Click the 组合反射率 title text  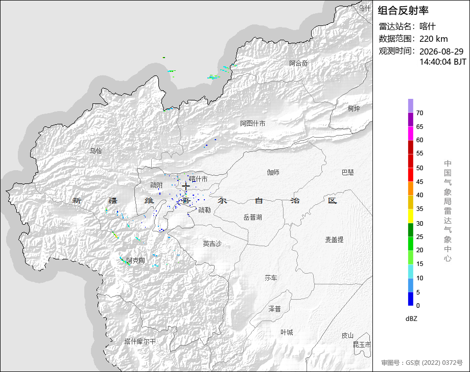pyautogui.click(x=403, y=11)
